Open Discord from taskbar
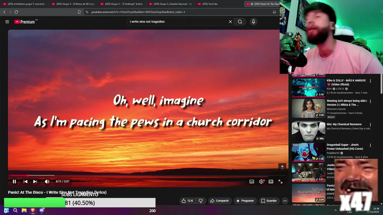 click(42, 211)
